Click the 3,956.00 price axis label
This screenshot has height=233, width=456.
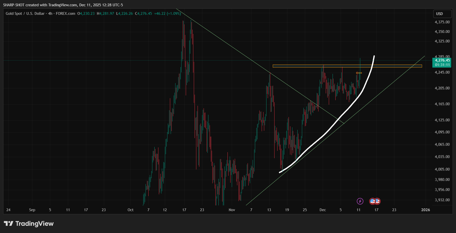[442, 190]
